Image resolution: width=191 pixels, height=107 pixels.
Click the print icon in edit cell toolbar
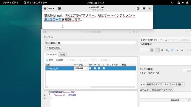(x=172, y=50)
